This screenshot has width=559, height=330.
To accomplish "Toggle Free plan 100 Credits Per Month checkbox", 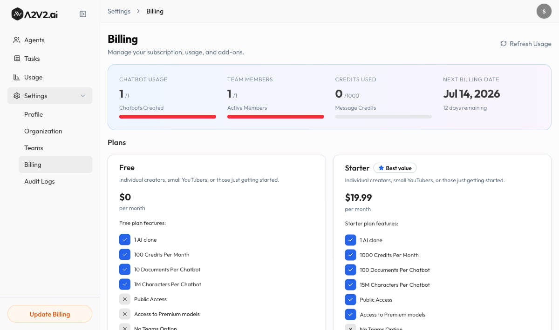I will coord(125,255).
